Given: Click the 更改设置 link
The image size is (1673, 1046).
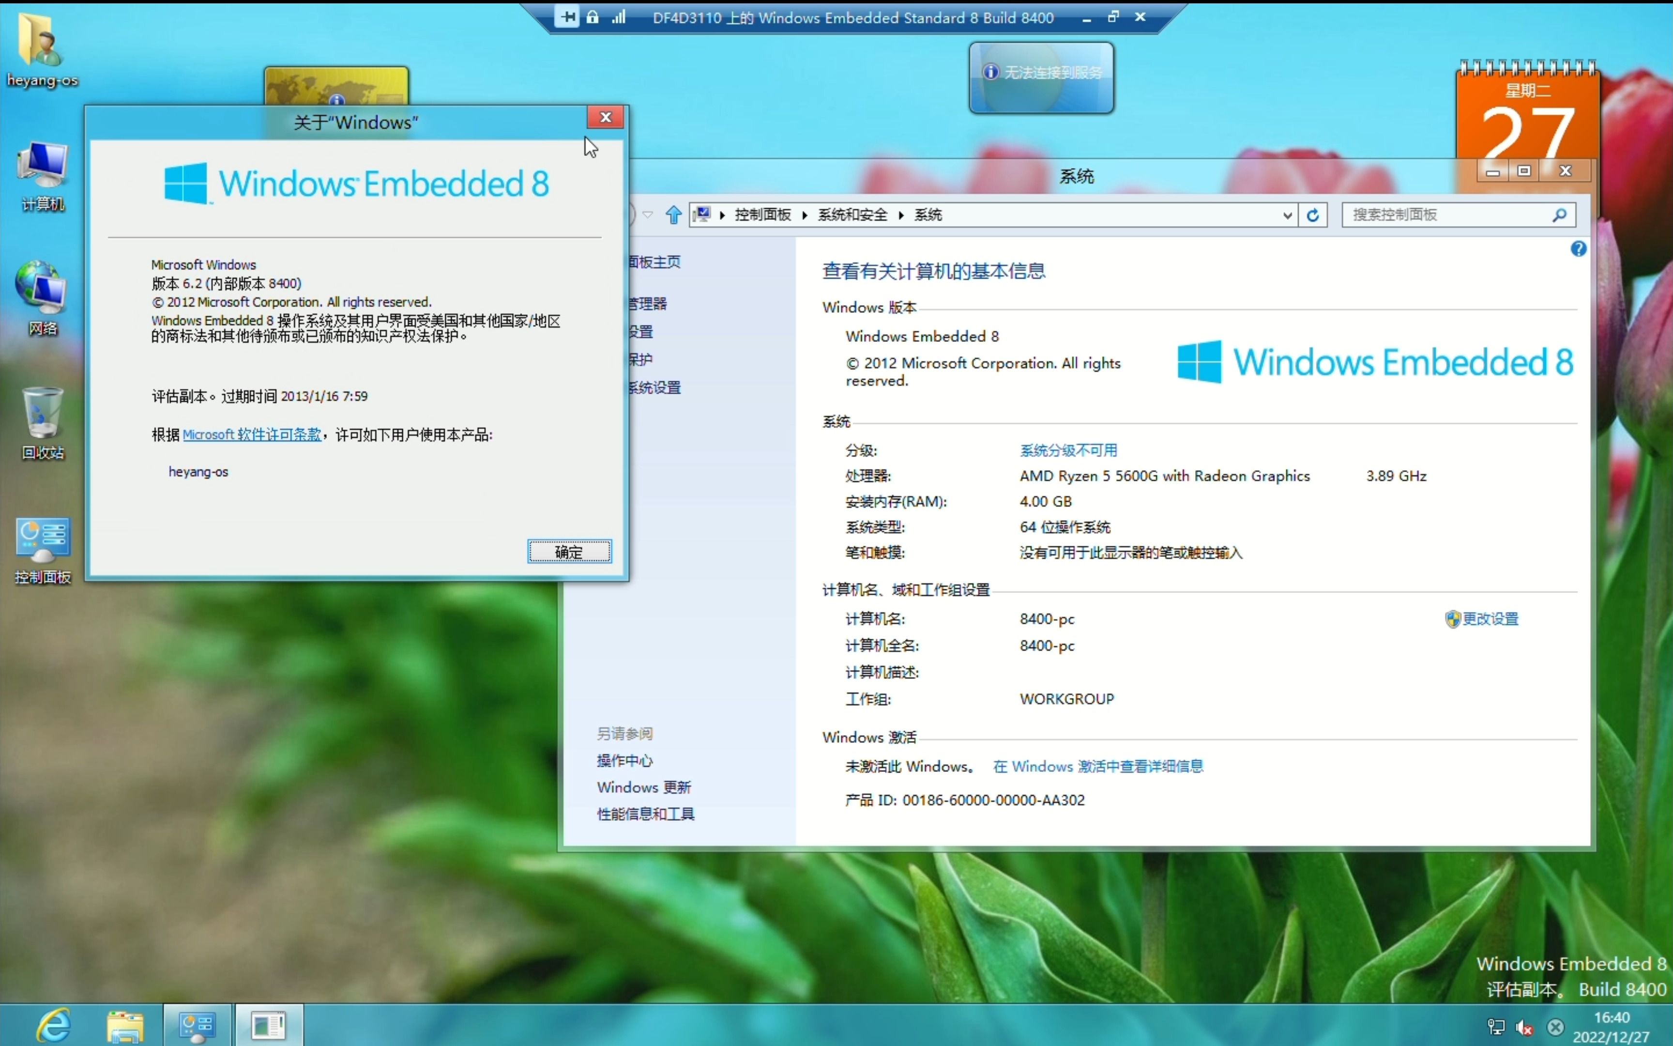Looking at the screenshot, I should pyautogui.click(x=1490, y=619).
